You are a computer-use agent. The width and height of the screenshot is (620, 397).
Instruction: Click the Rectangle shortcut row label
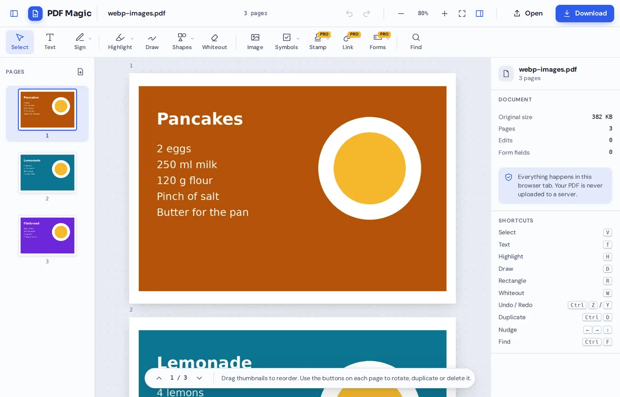(512, 281)
